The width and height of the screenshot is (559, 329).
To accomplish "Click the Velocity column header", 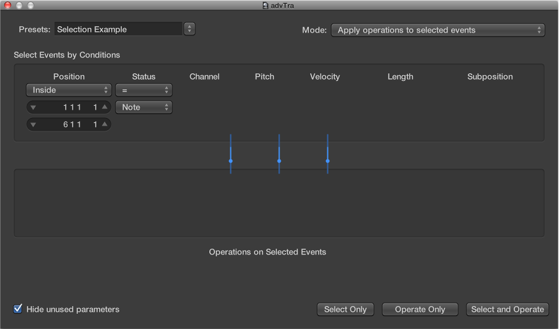I will [325, 77].
